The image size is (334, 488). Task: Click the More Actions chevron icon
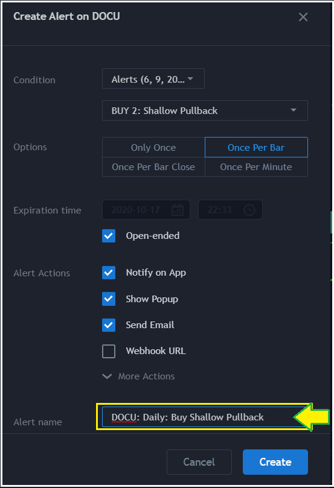(x=107, y=376)
